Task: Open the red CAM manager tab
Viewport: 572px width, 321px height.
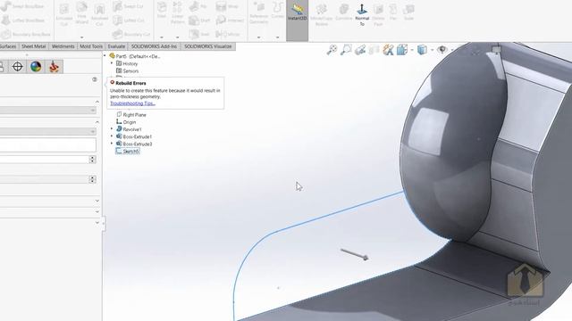Action: pyautogui.click(x=54, y=67)
